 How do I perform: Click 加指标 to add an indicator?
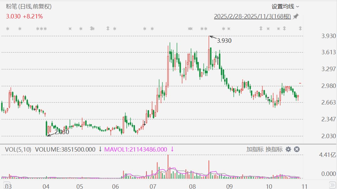point(255,149)
